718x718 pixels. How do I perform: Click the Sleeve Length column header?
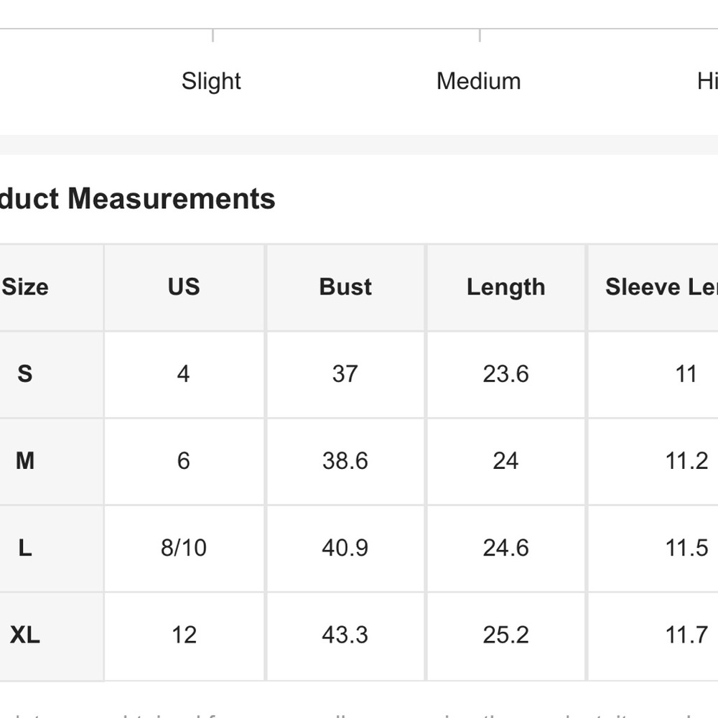pos(661,287)
